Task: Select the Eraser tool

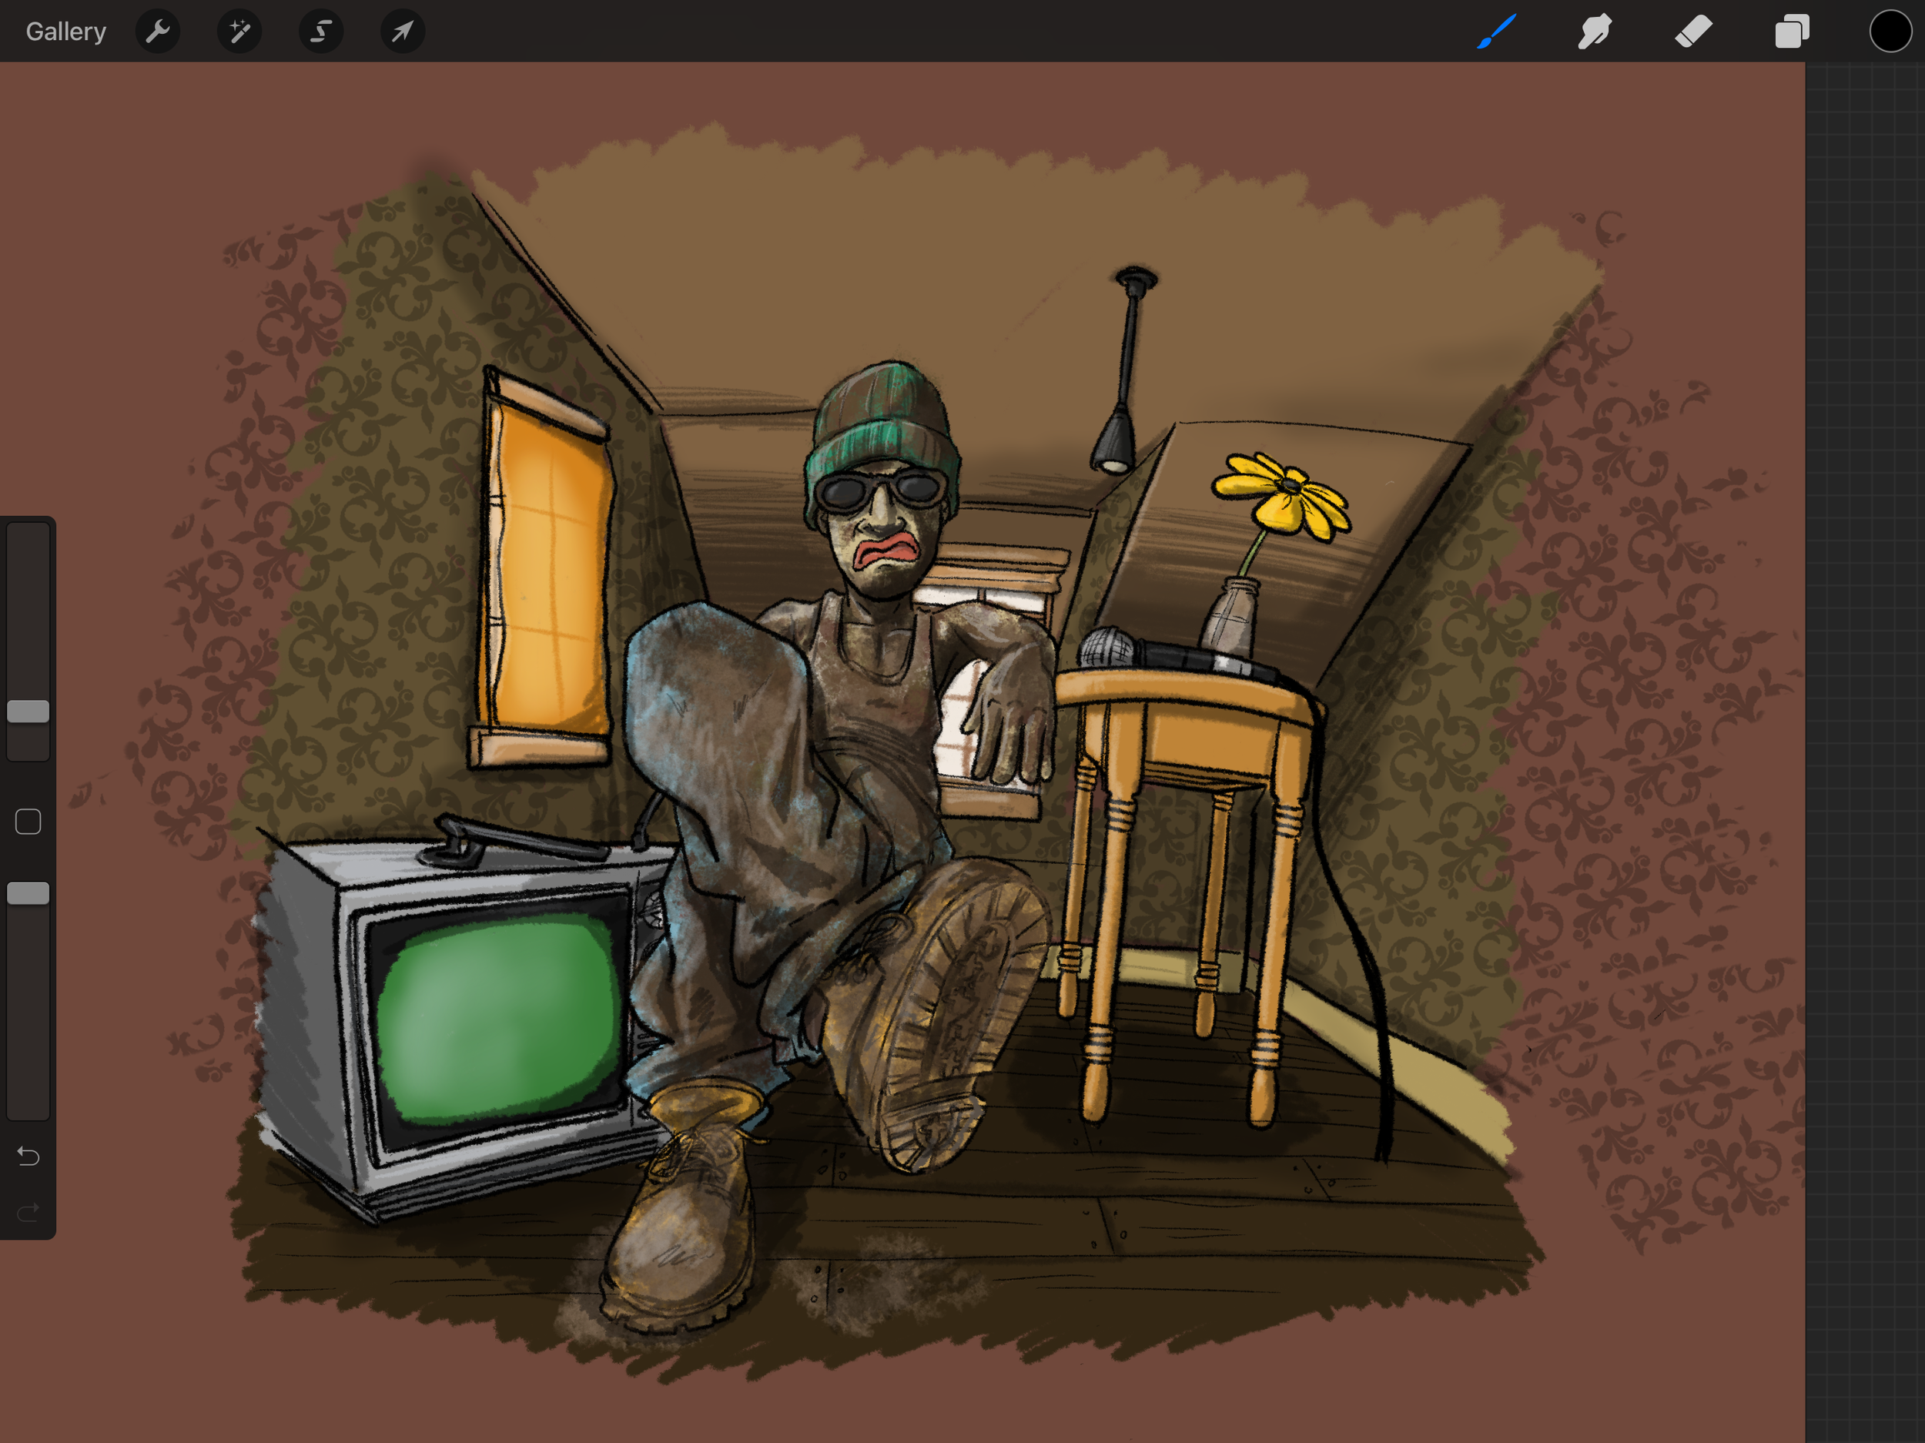Action: (1693, 32)
